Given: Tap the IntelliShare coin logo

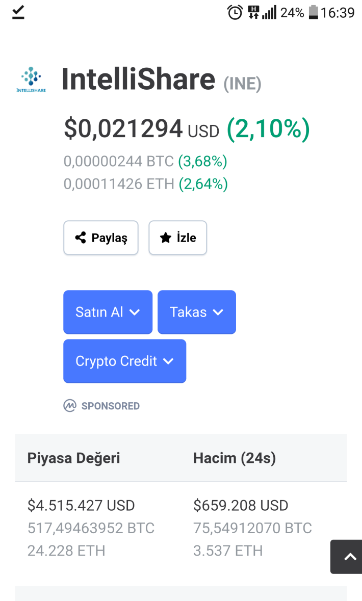Looking at the screenshot, I should click(x=31, y=80).
